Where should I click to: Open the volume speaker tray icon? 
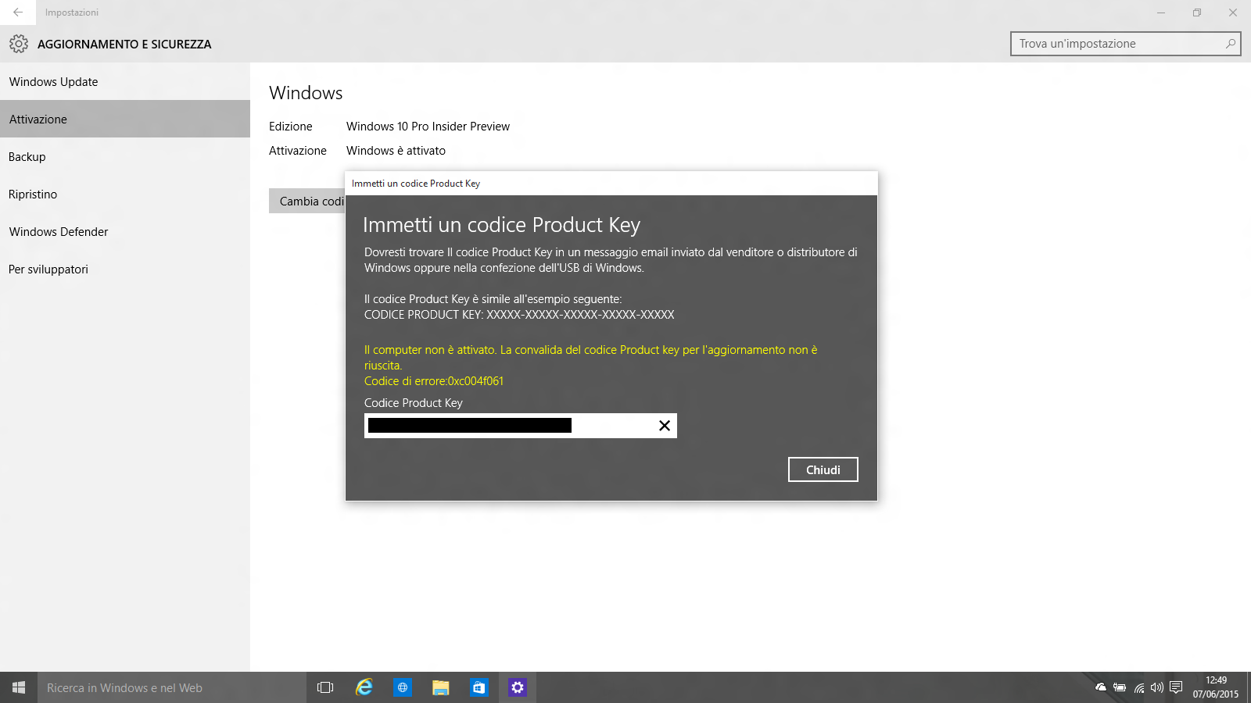[1157, 687]
